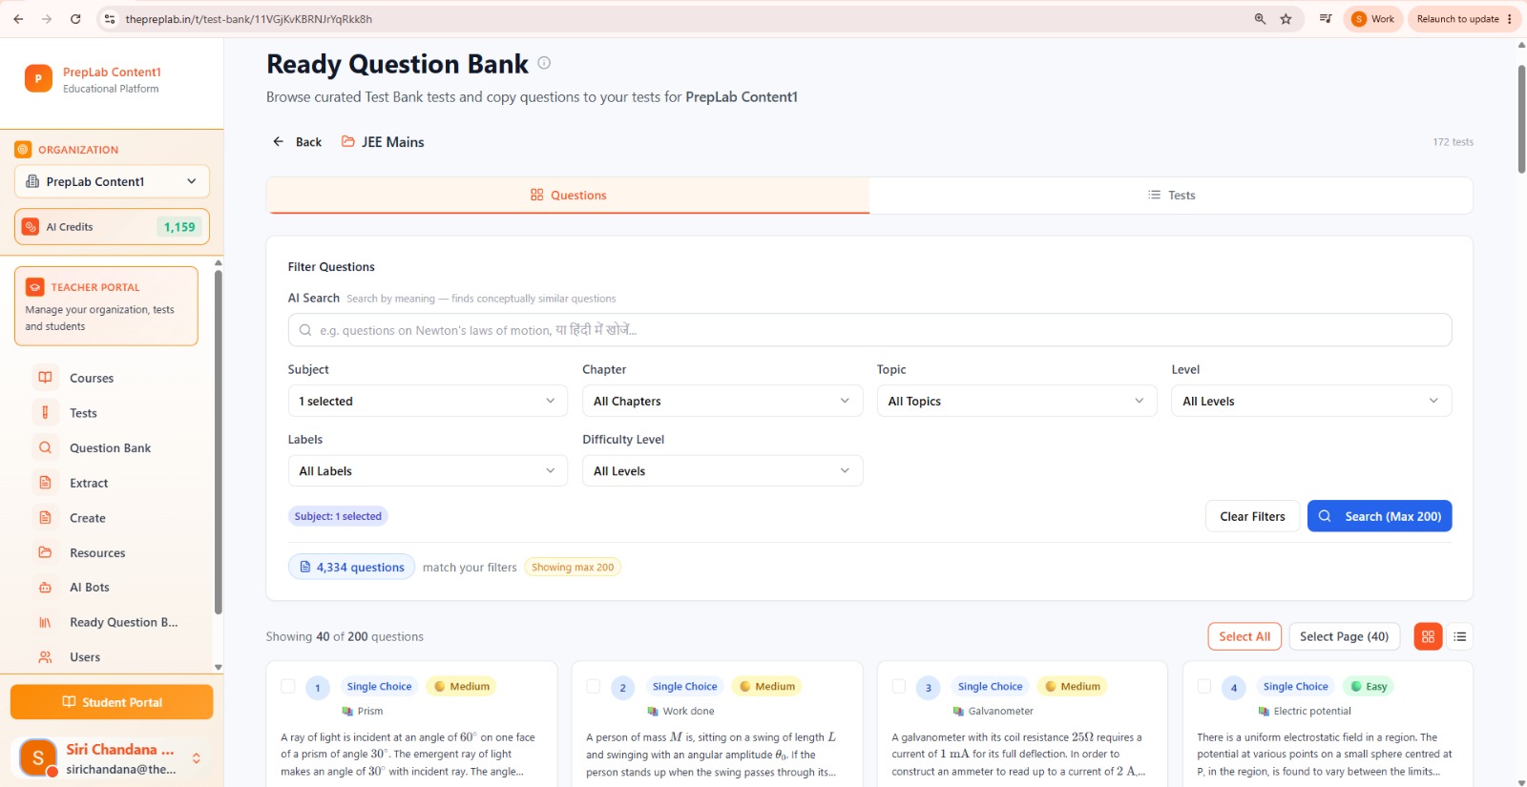Screen dimensions: 1527x787
Task: Click the Student Portal button
Action: click(x=112, y=702)
